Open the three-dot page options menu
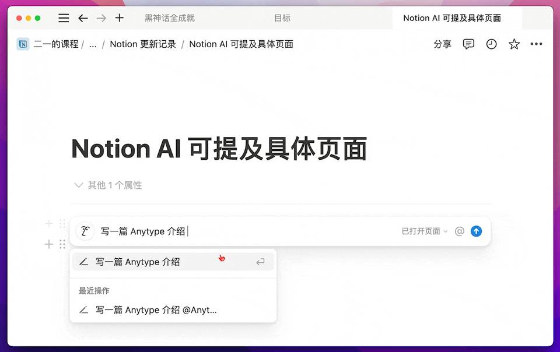Screen dimensions: 560x352 tap(536, 44)
